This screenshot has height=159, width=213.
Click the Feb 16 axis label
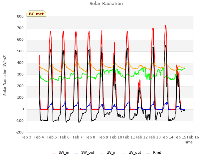pos(193,137)
